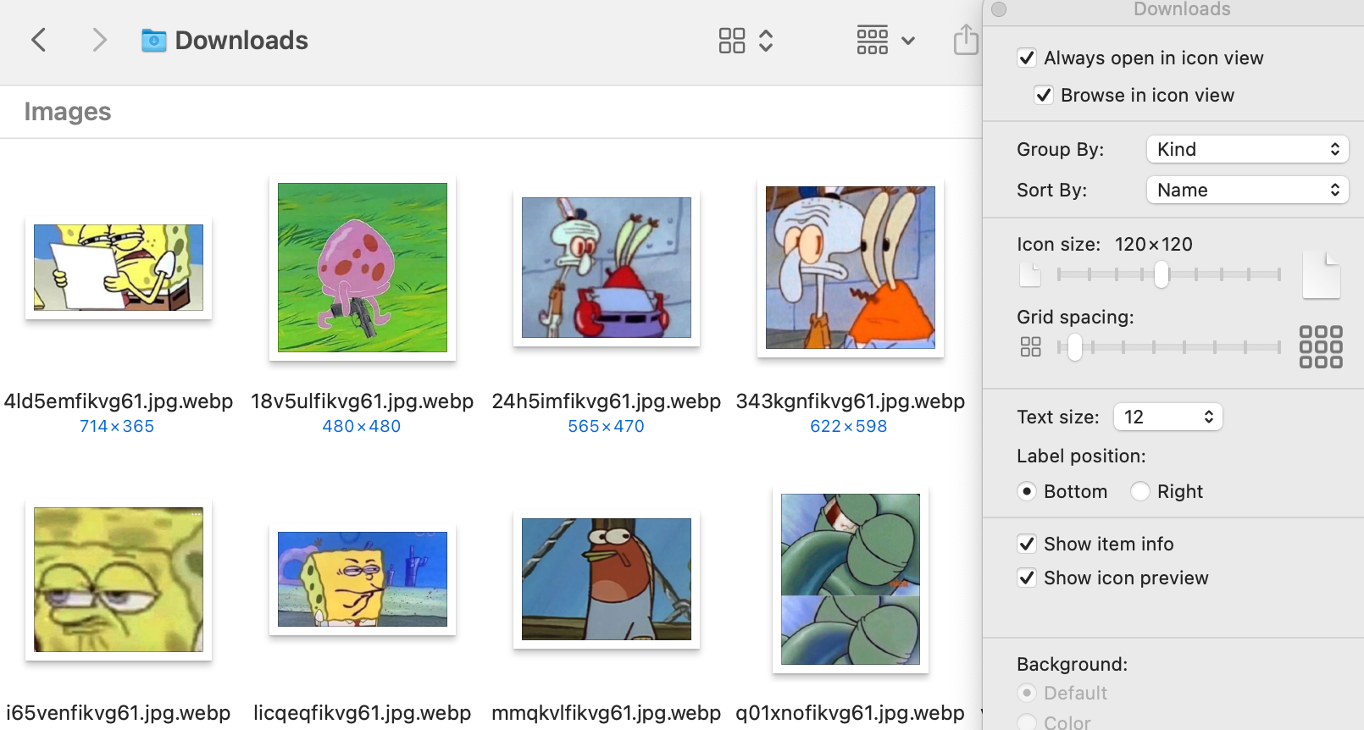Go back with the left chevron
Viewport: 1364px width, 730px height.
pyautogui.click(x=38, y=40)
